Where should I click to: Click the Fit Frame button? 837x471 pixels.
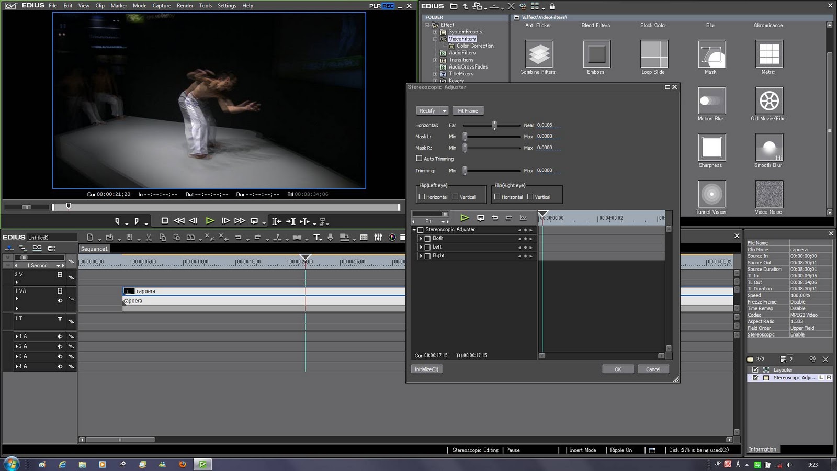(x=468, y=111)
